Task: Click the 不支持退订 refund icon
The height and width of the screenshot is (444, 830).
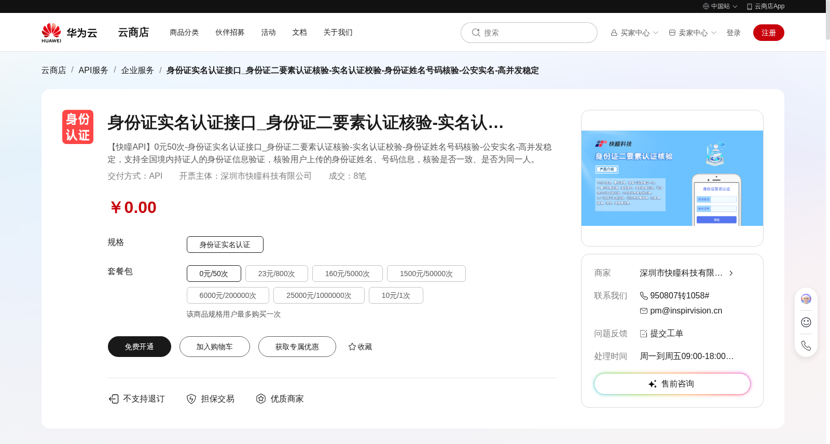Action: pos(114,398)
